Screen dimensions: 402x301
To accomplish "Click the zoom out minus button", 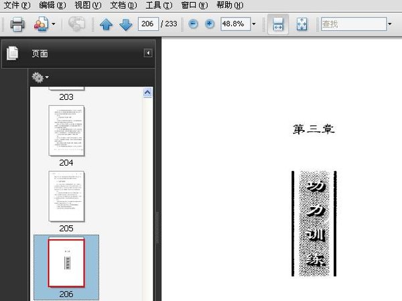I will [193, 24].
